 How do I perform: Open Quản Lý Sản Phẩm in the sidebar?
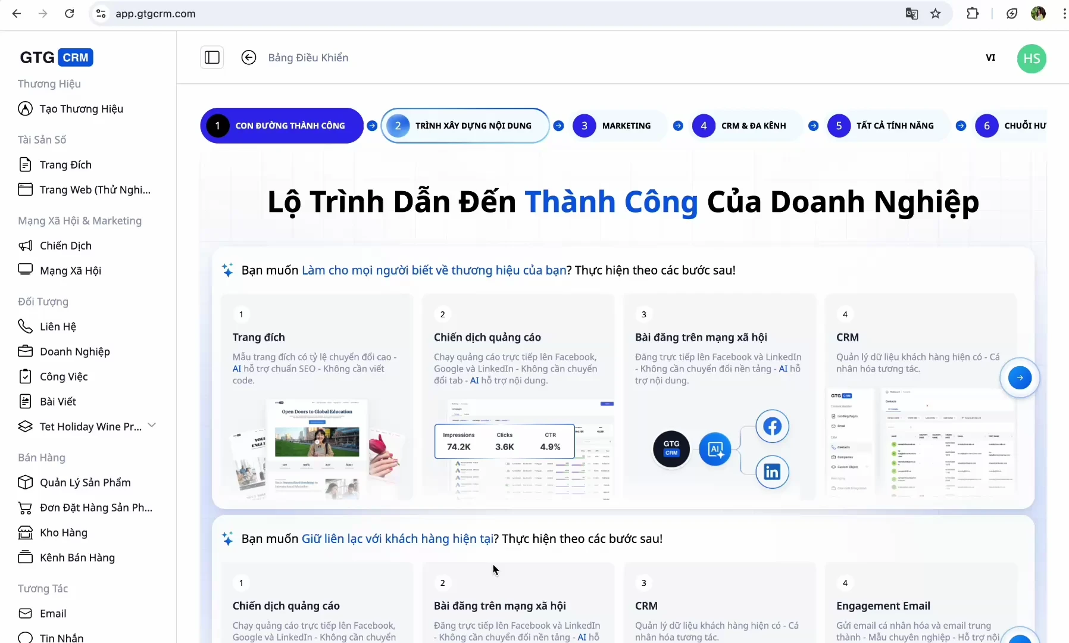[85, 483]
